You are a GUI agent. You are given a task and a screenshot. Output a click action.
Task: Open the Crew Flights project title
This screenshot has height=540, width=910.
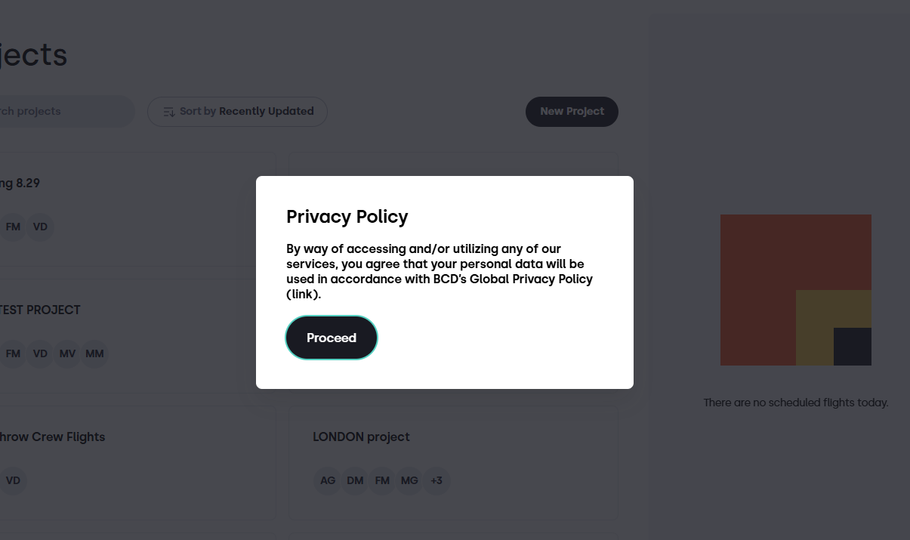point(52,437)
